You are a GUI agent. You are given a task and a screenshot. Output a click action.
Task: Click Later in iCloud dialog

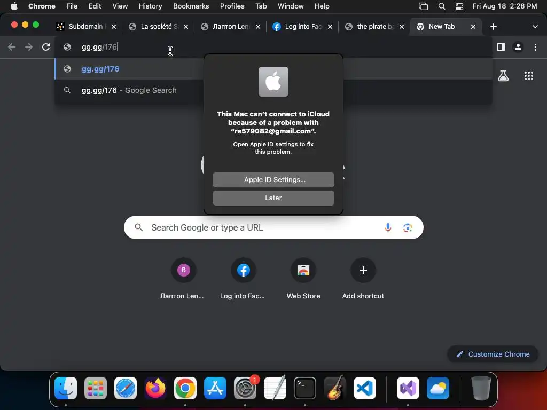[x=273, y=198]
